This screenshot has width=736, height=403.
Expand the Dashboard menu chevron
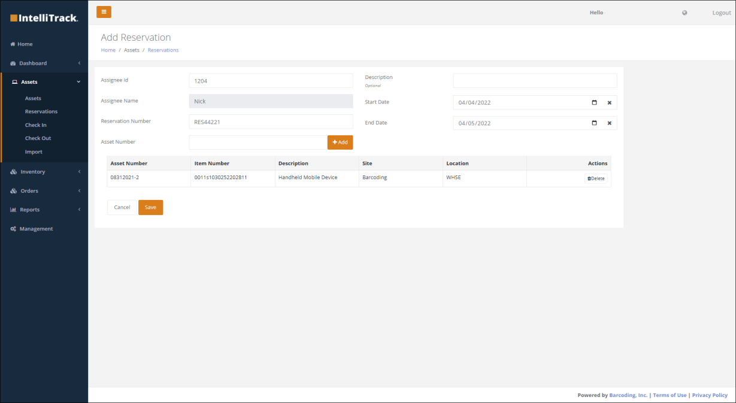click(79, 63)
